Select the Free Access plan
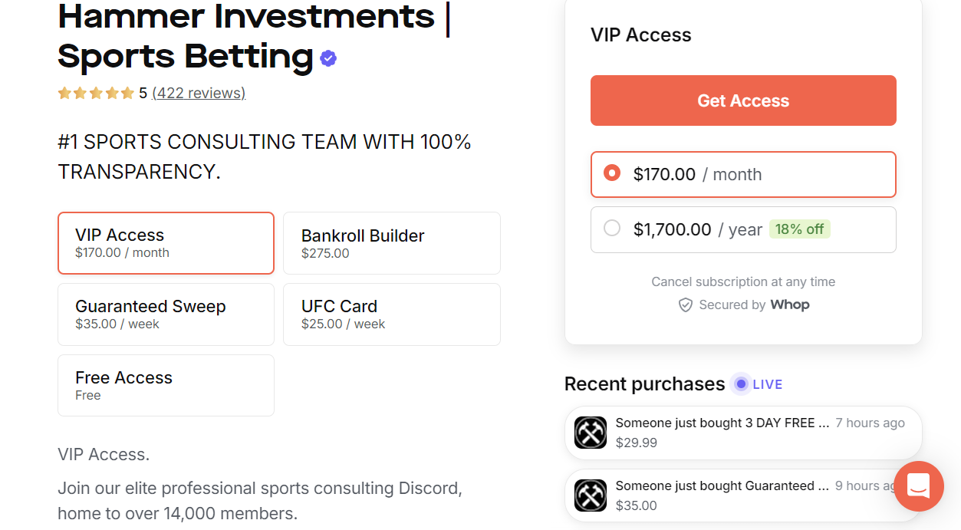Viewport: 961px width, 530px height. pos(166,385)
